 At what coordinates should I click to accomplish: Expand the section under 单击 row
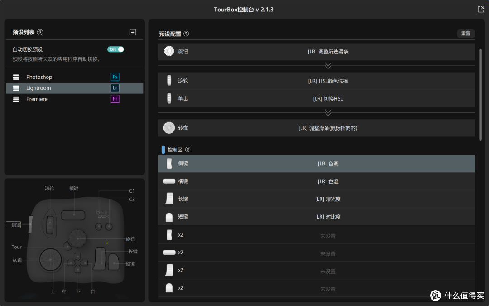(328, 112)
